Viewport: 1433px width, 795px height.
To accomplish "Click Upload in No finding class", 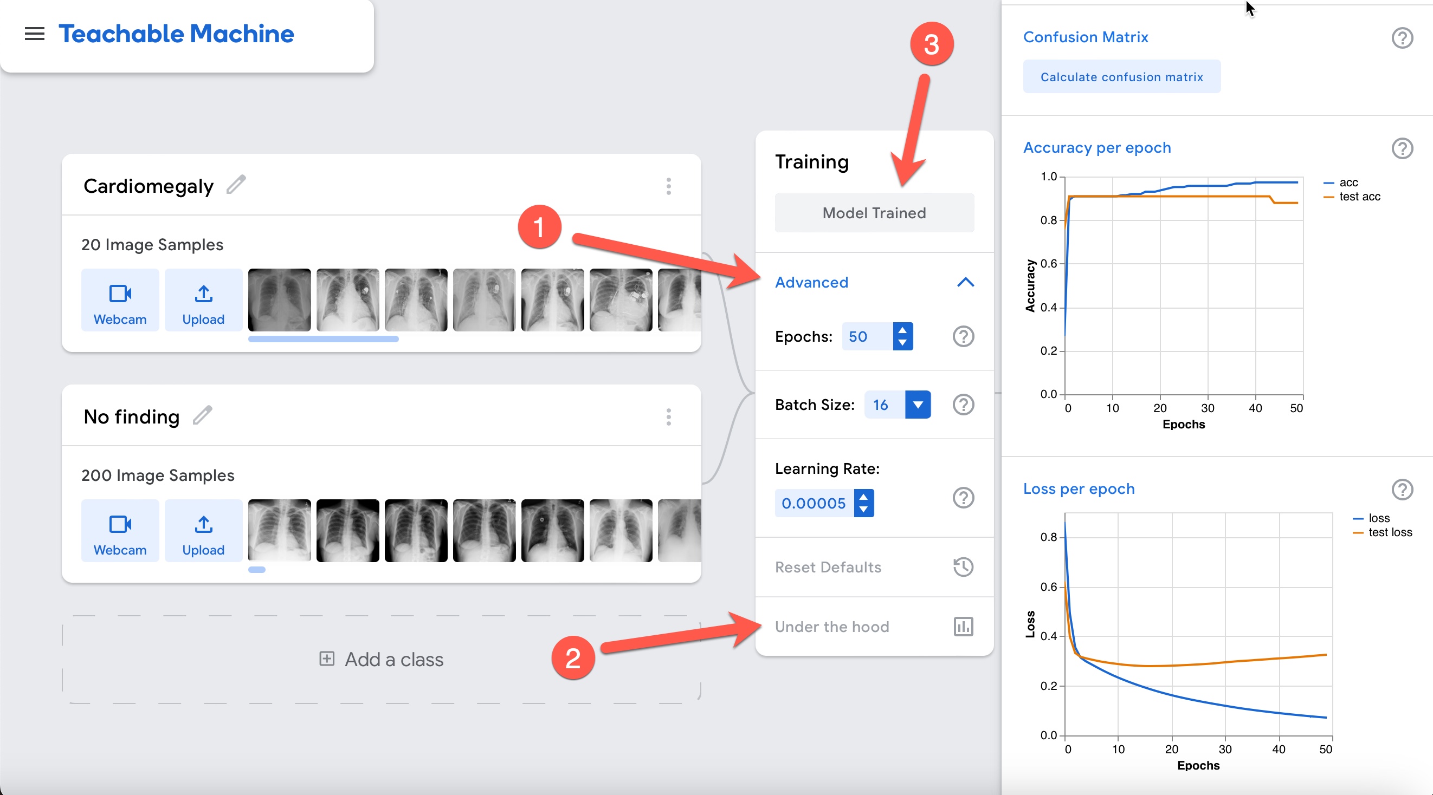I will coord(203,530).
